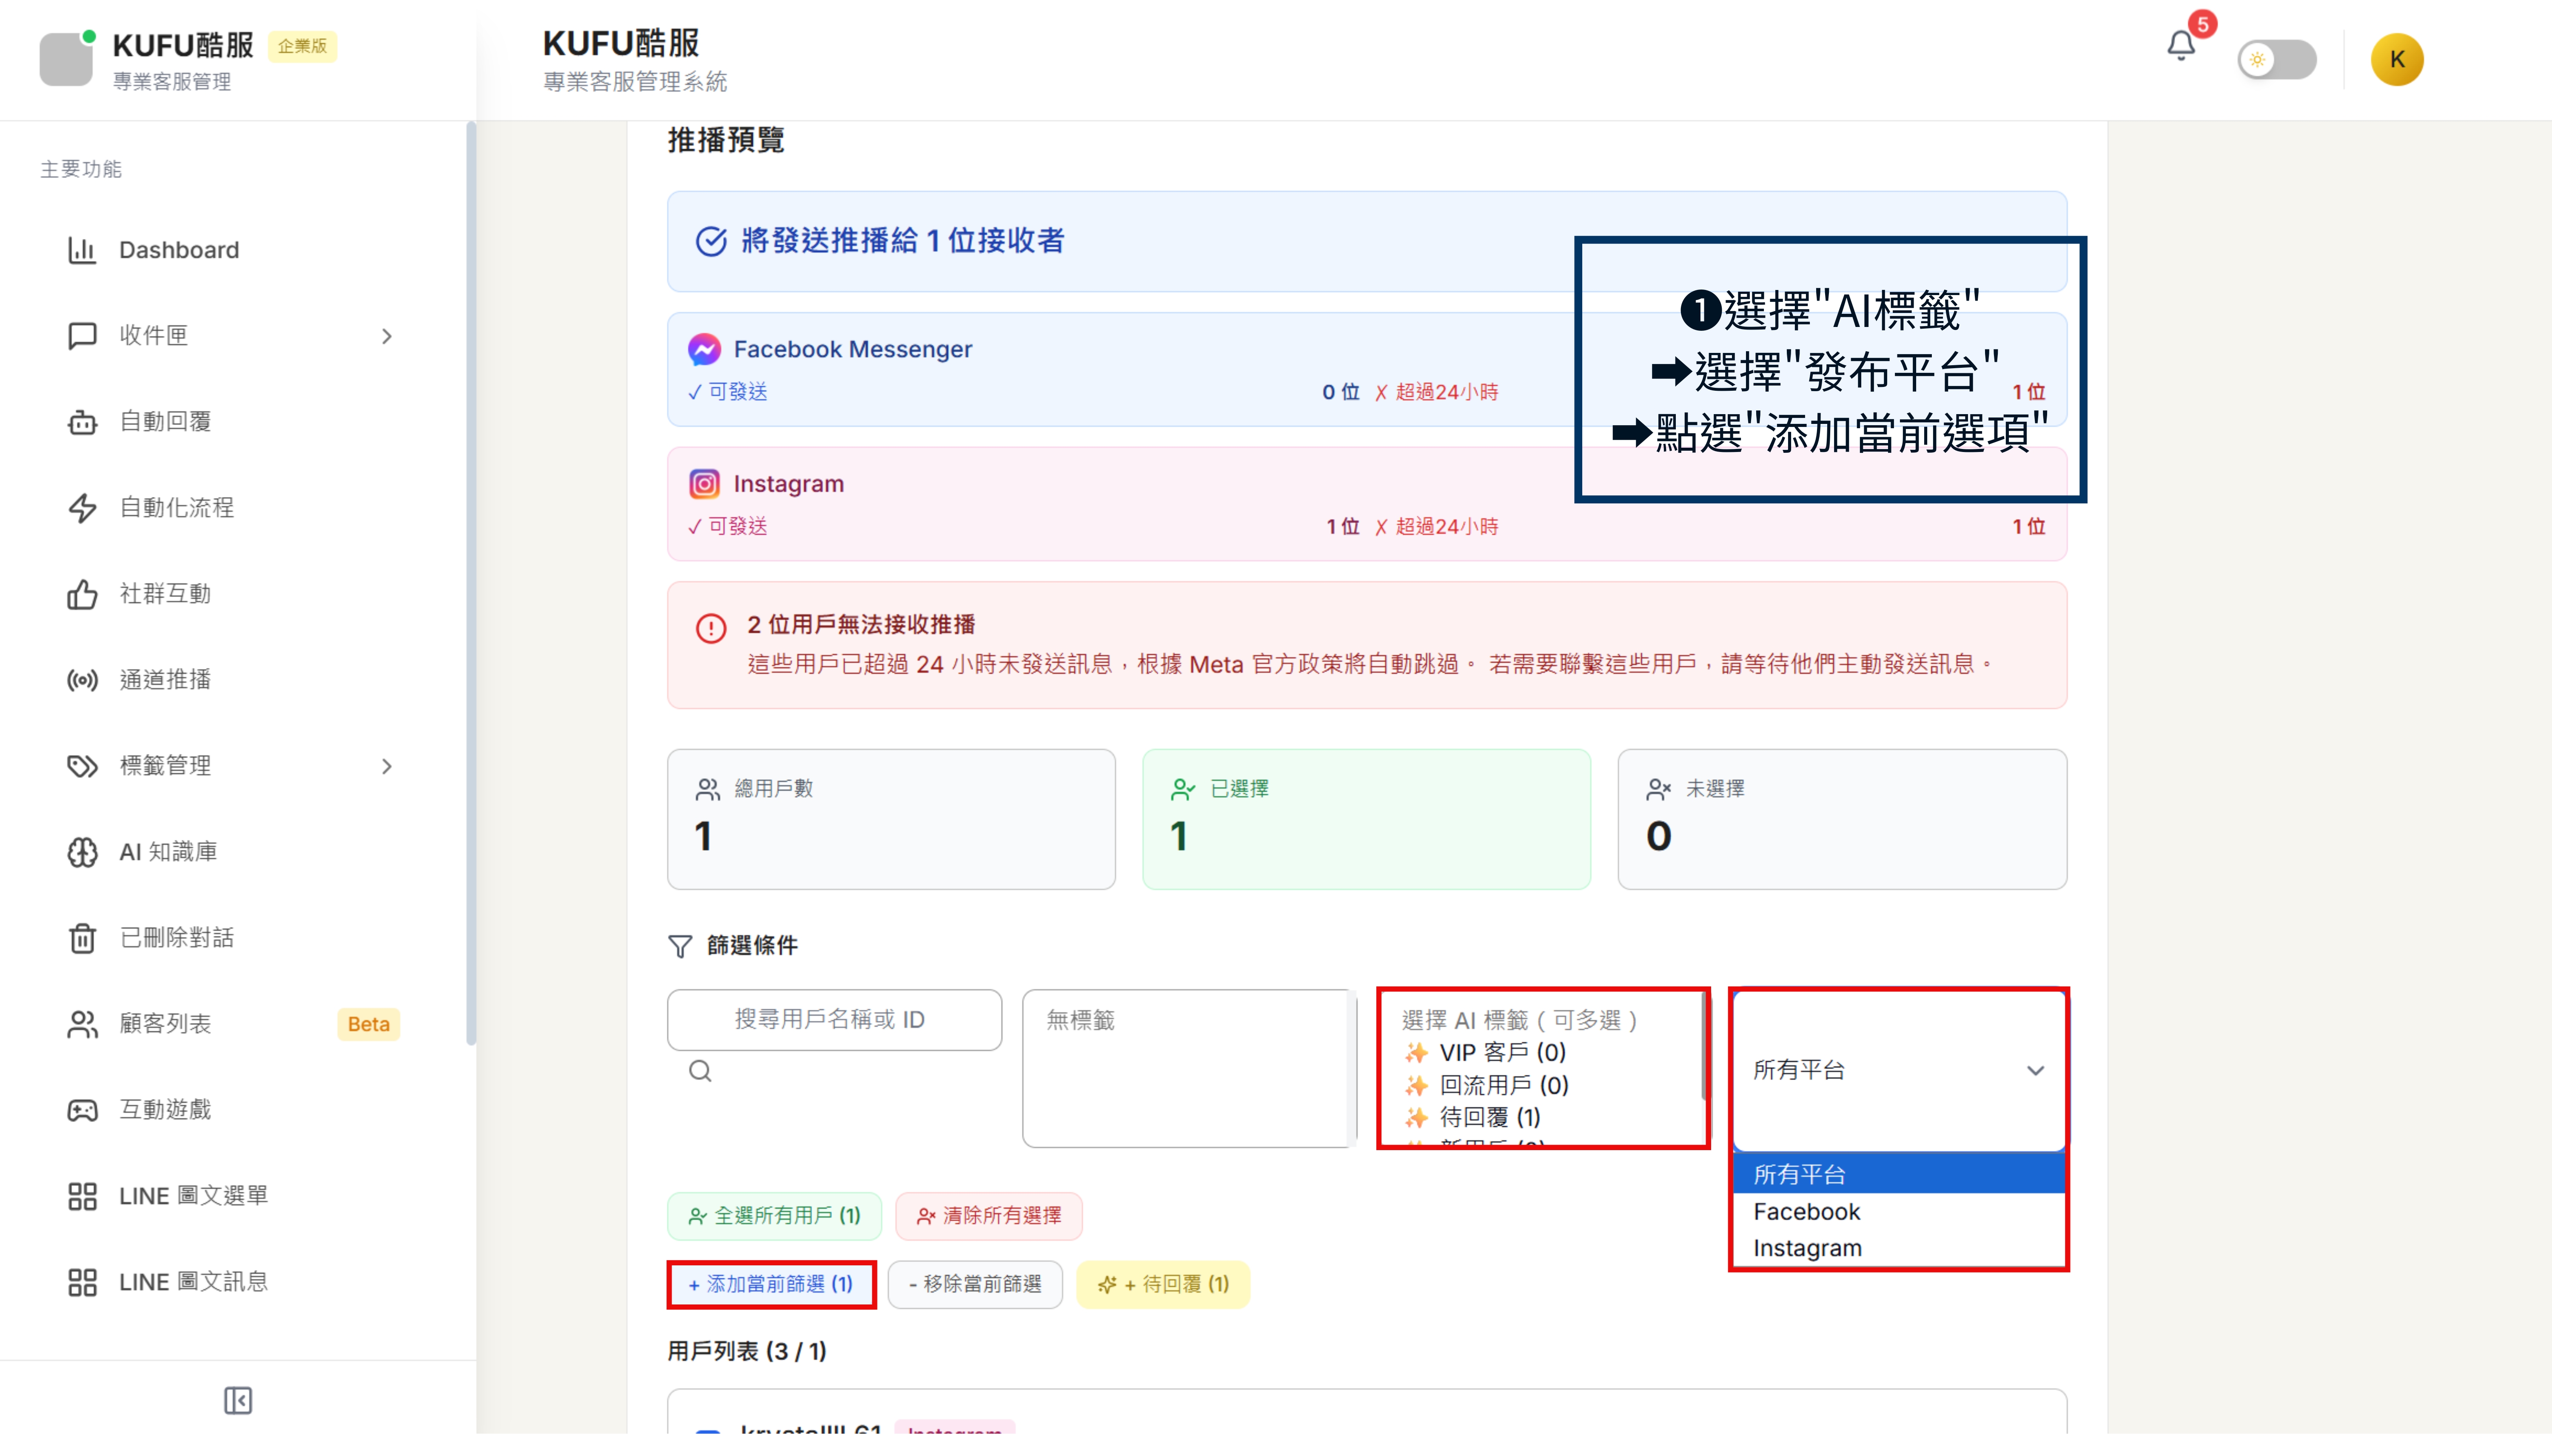The width and height of the screenshot is (2552, 1435).
Task: Open Dashboard from the sidebar
Action: 178,250
